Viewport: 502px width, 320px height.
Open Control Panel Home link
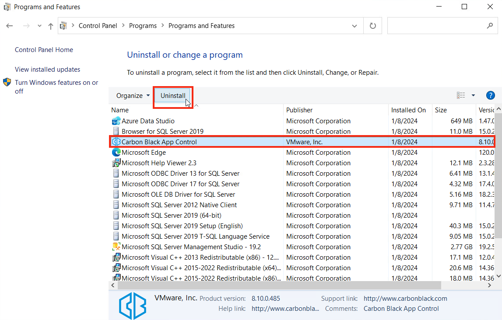point(44,50)
